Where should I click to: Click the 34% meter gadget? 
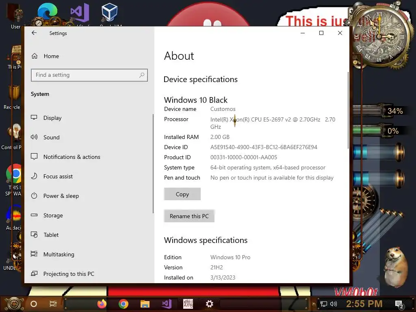click(x=379, y=110)
